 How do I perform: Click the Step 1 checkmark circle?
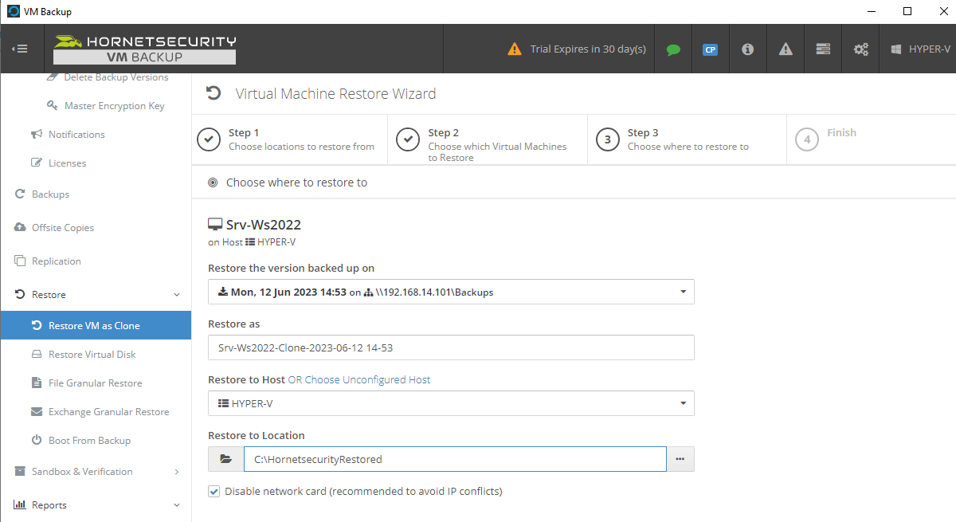pos(209,139)
